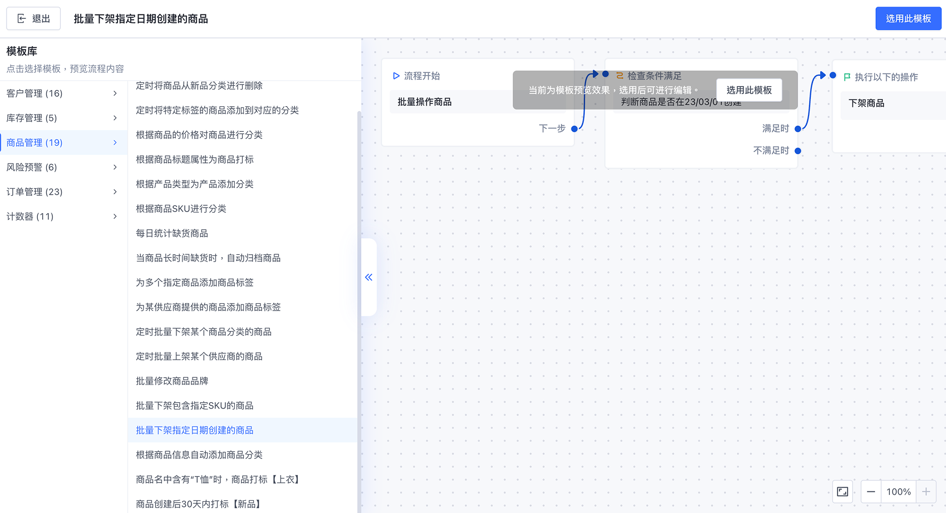The width and height of the screenshot is (946, 513).
Task: Click the blue 选用此模板 button at top right
Action: [908, 18]
